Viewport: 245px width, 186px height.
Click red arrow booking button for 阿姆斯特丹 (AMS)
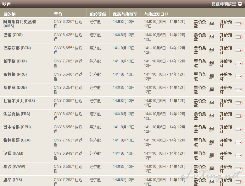(238, 24)
